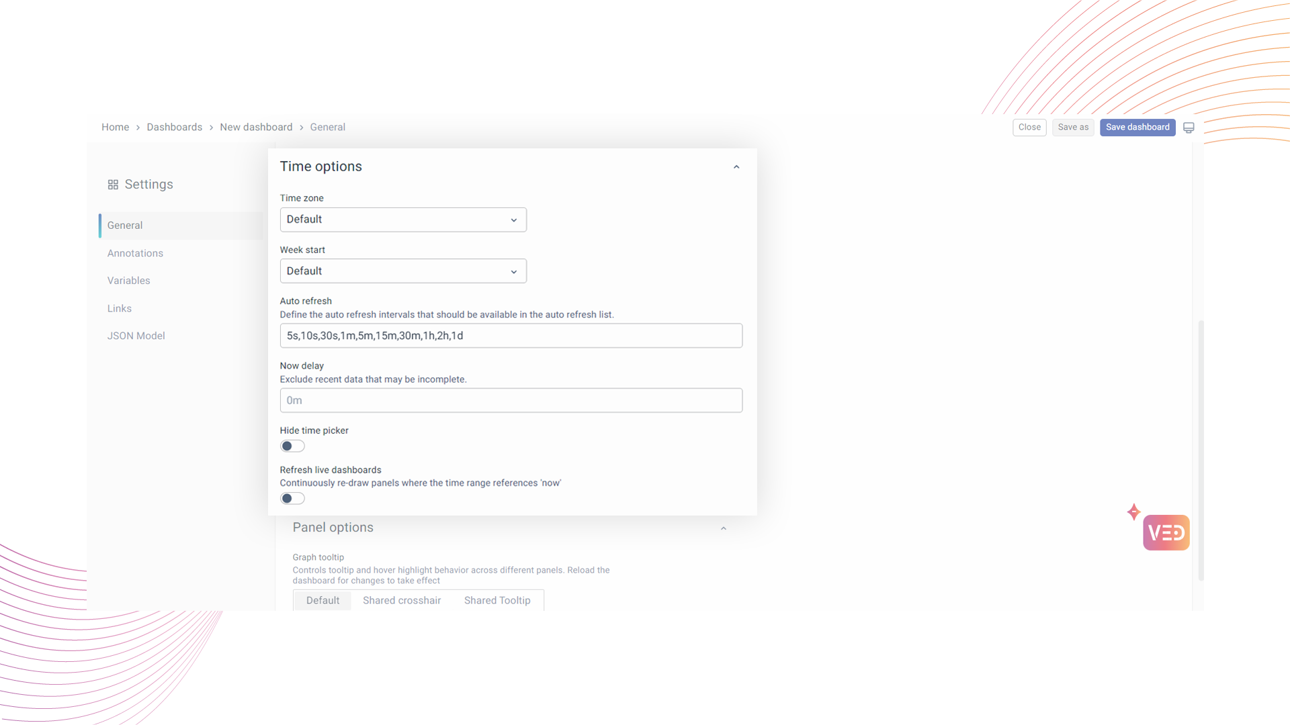Screen dimensions: 1290x725
Task: Select Shared crosshair tooltip option
Action: pyautogui.click(x=402, y=601)
